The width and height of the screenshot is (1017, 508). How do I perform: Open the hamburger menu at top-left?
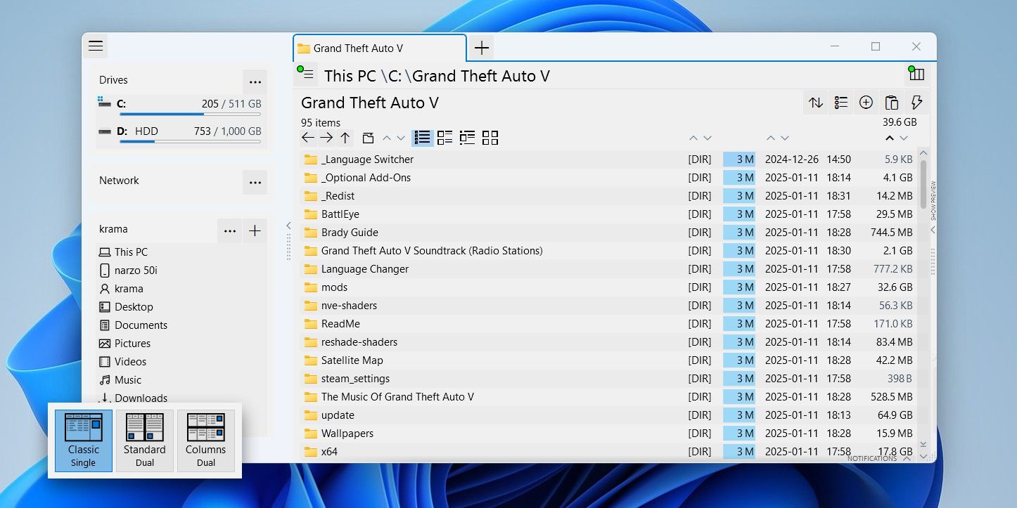coord(96,46)
